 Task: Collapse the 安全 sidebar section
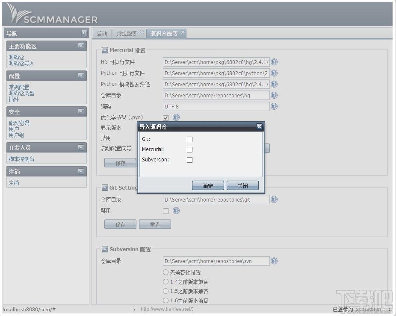(81, 111)
